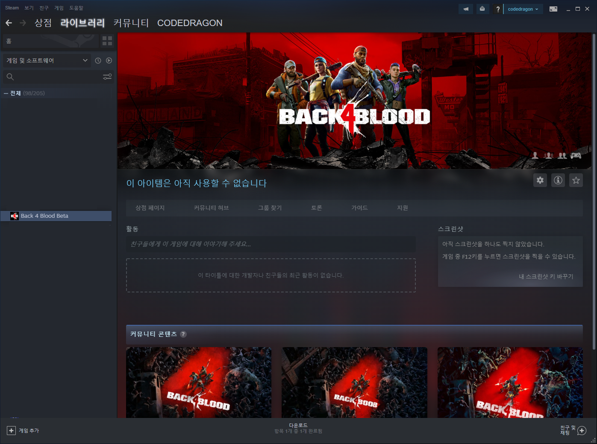The image size is (597, 444).
Task: Select the 라이브러리 tab
Action: tap(83, 23)
